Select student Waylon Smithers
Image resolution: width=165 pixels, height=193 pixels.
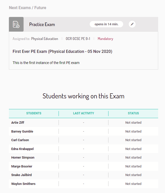[x=23, y=184]
